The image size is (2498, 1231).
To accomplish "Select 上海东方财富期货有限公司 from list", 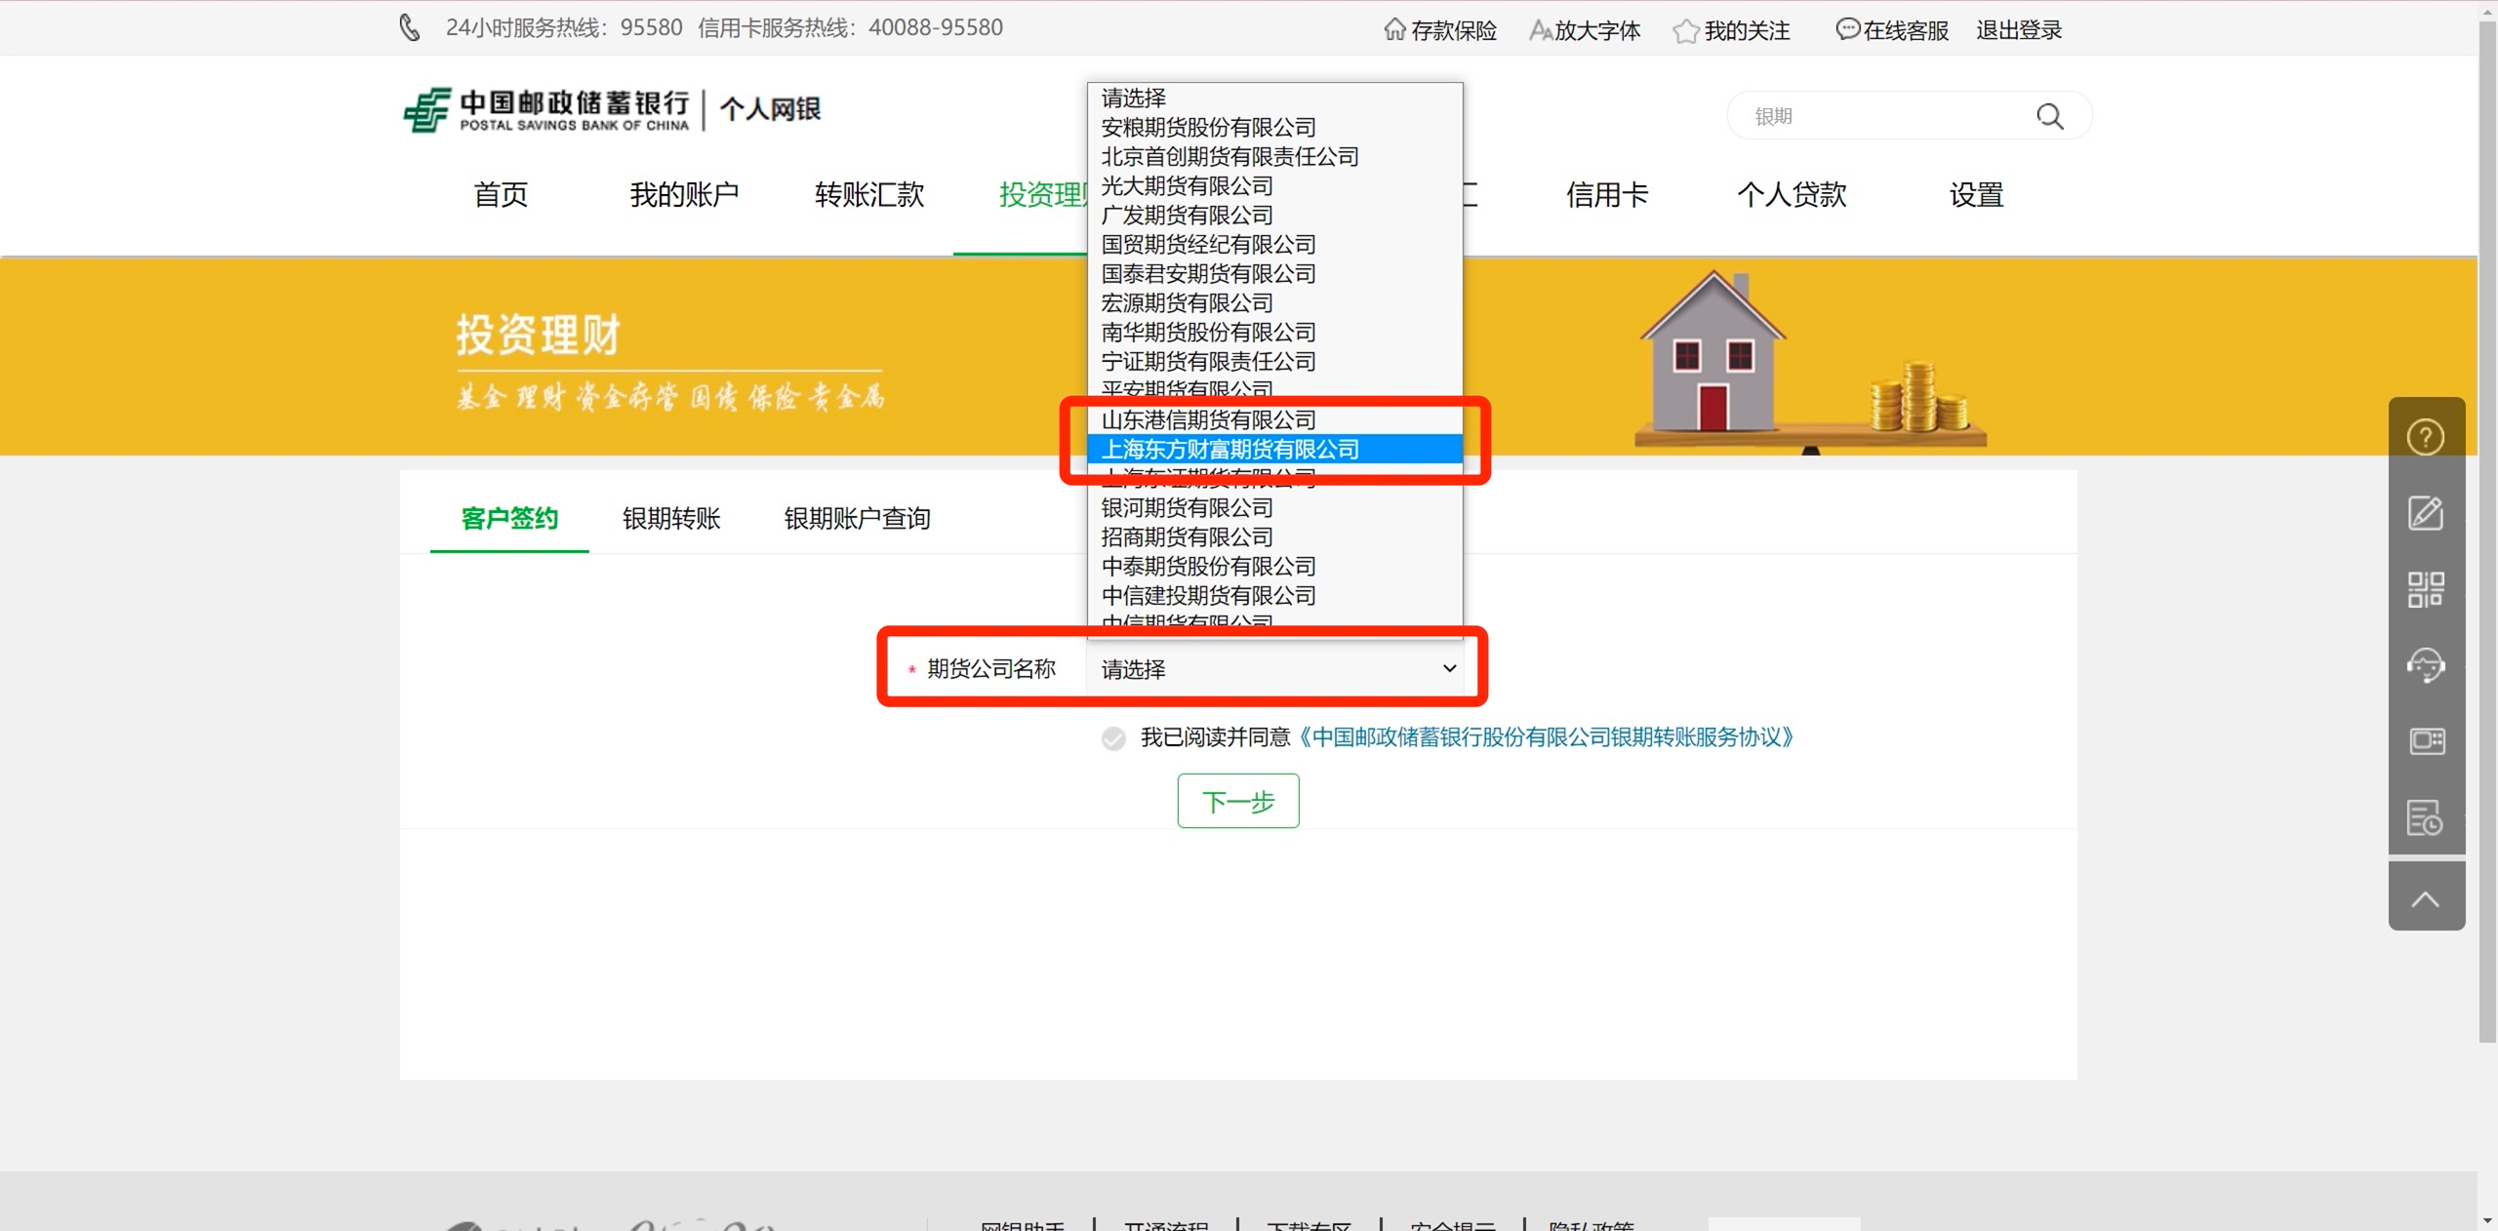I will [1274, 450].
